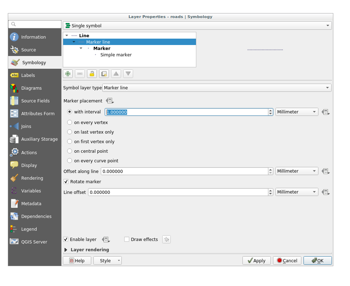Click the duplicate symbol layer icon
The image size is (350, 286).
click(104, 74)
